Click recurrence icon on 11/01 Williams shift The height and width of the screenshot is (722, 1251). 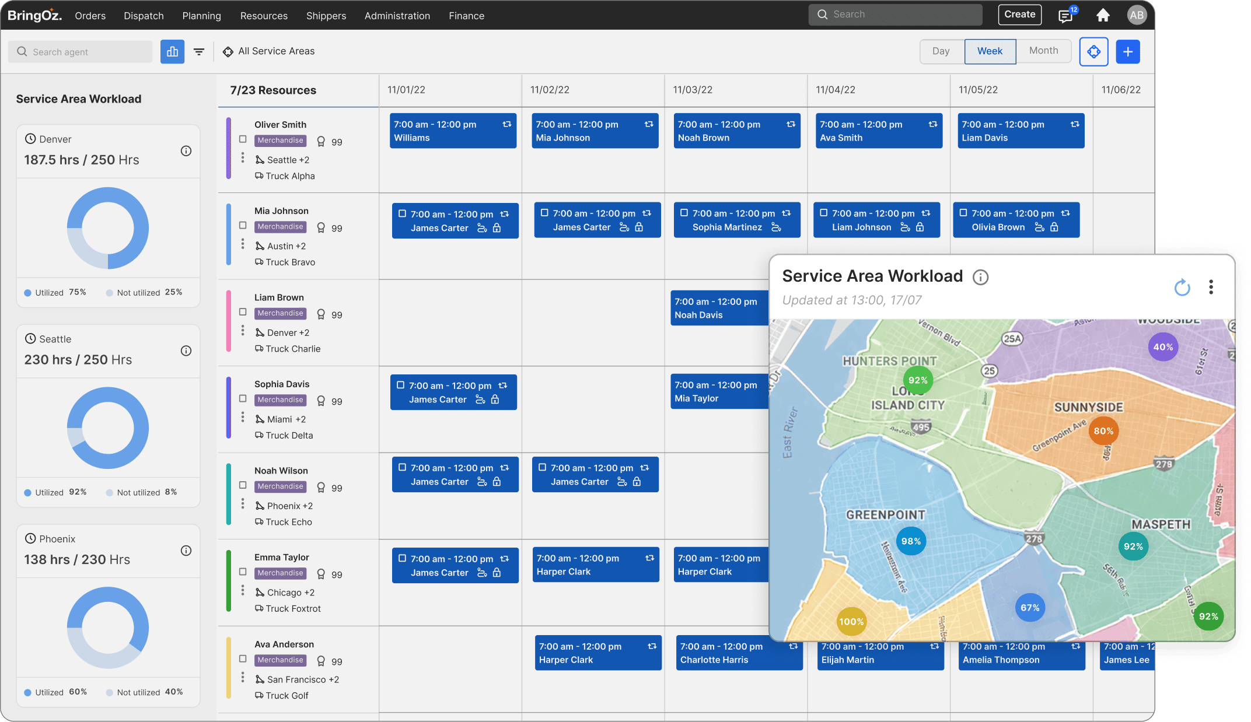pyautogui.click(x=506, y=124)
